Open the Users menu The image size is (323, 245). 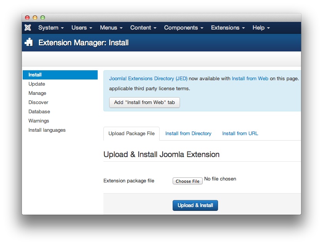tap(82, 28)
